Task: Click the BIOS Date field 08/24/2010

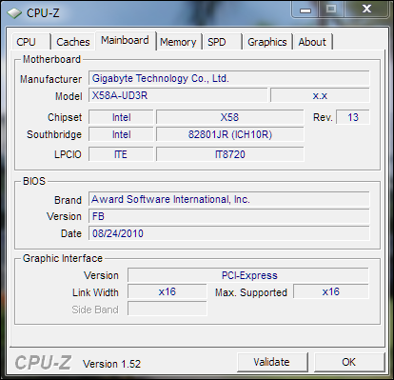Action: [229, 233]
